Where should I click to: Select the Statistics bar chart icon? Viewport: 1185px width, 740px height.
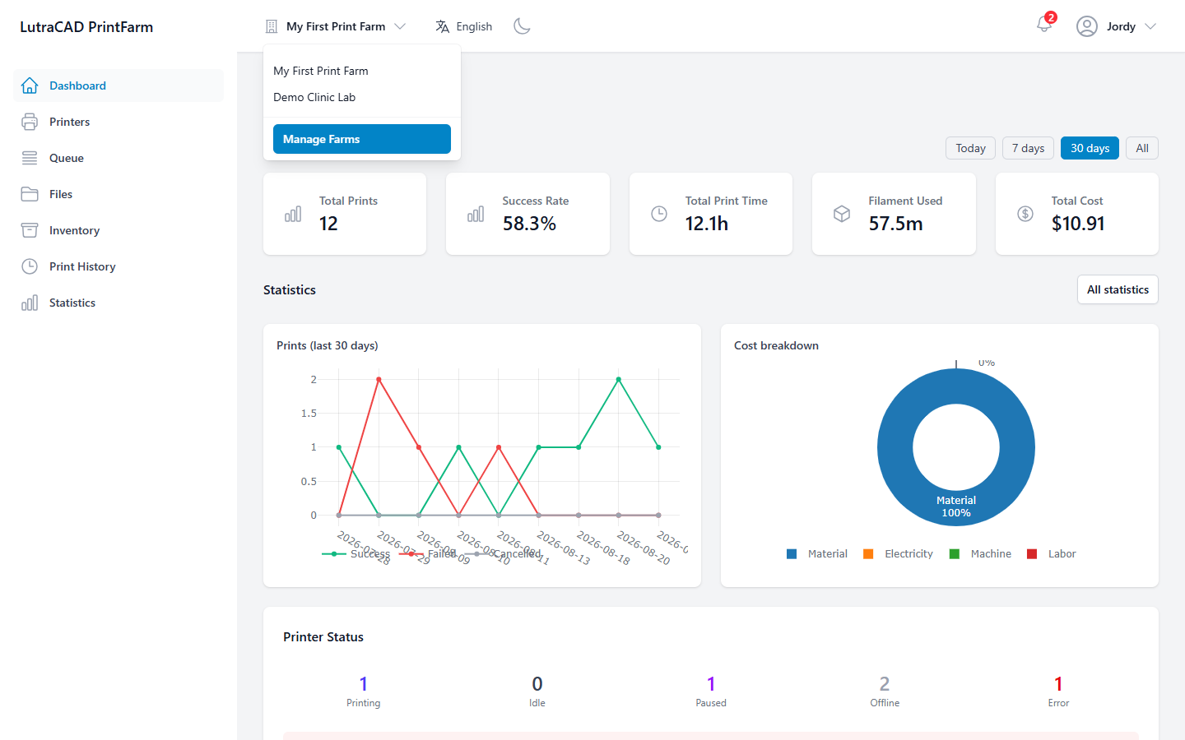[30, 303]
